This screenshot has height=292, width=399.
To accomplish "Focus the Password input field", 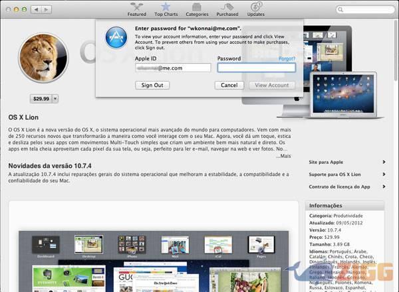I will [x=257, y=68].
